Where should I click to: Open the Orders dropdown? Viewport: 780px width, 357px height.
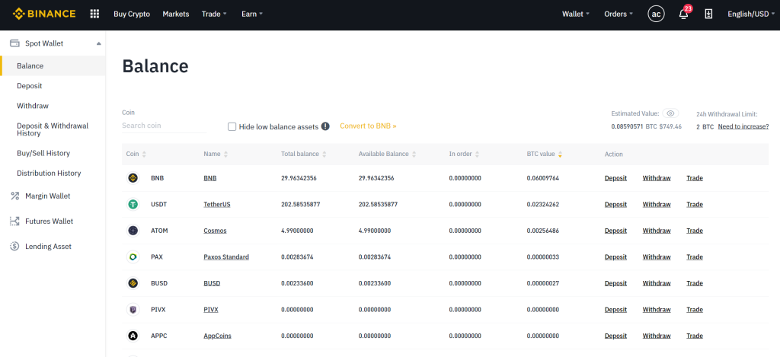point(619,14)
